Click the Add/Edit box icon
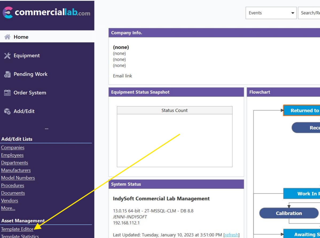The image size is (320, 238). (x=7, y=111)
